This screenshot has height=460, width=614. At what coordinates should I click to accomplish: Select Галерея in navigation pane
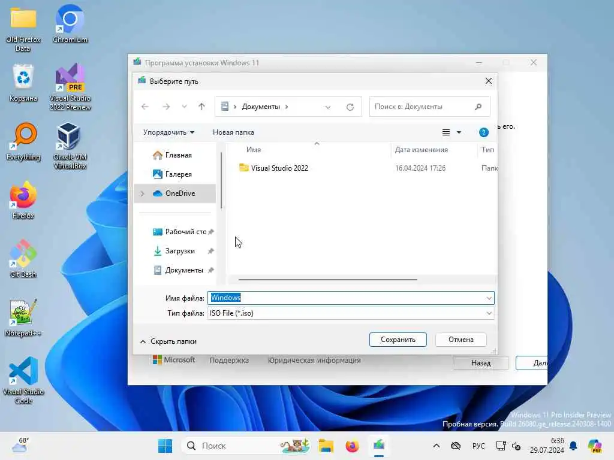pos(175,174)
